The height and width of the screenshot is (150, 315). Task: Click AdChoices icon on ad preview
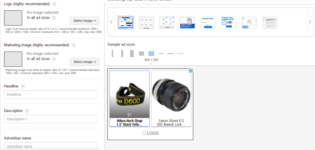click(x=191, y=71)
